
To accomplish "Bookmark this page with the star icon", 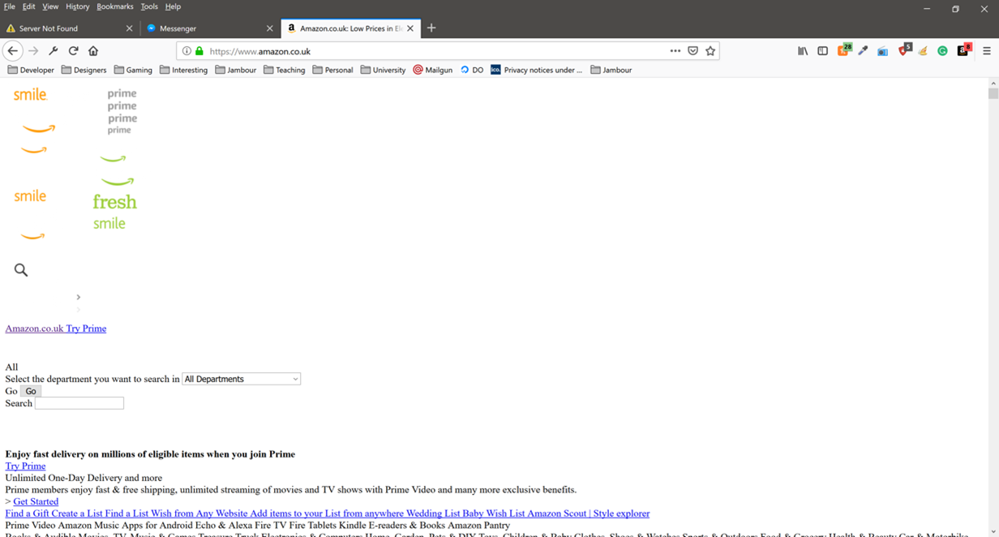I will 710,50.
